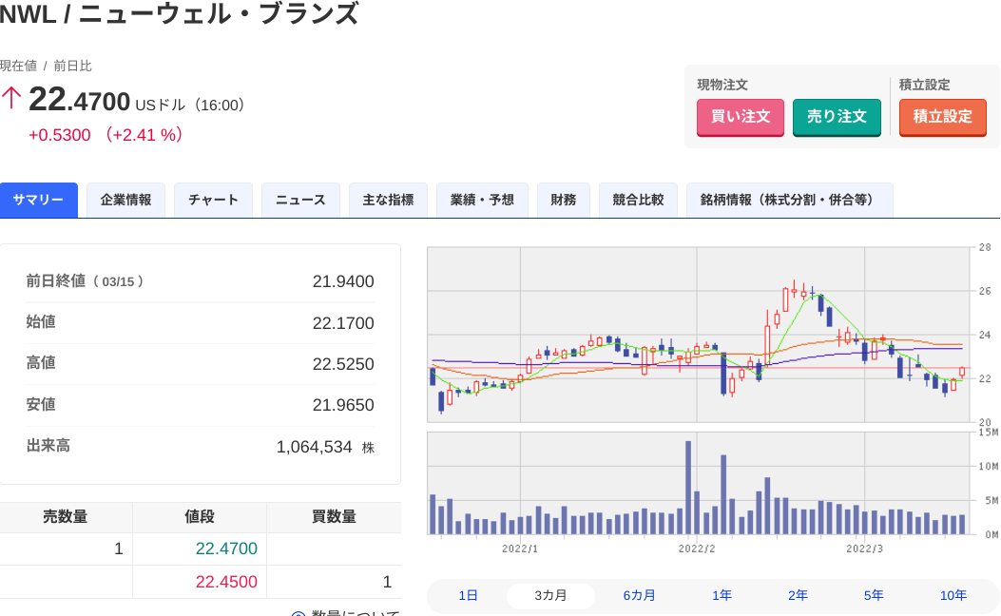Switch to the 企業情報 tab
This screenshot has height=616, width=1001.
[125, 200]
